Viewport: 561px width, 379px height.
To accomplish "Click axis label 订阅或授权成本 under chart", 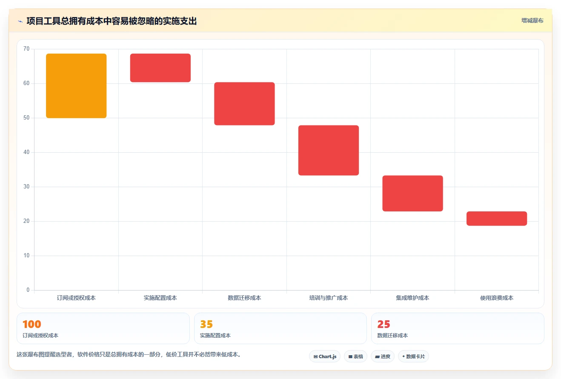I will pyautogui.click(x=76, y=298).
